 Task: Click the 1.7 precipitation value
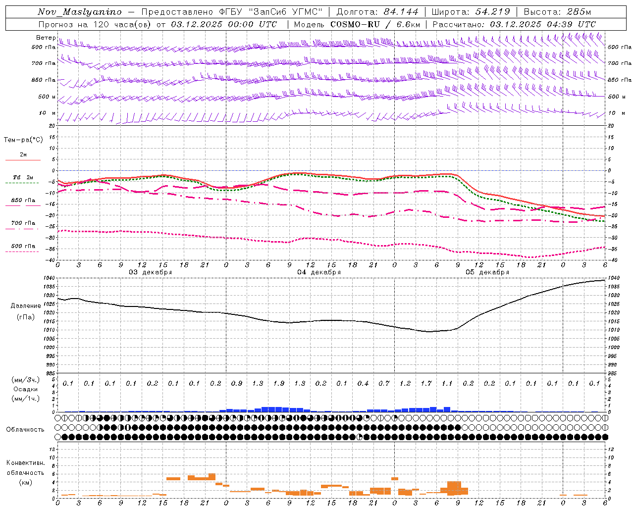pos(426,383)
